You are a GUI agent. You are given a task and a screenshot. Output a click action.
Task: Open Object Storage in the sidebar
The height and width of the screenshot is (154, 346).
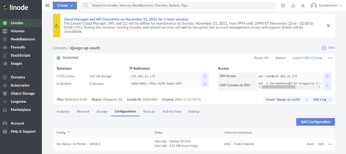[21, 93]
